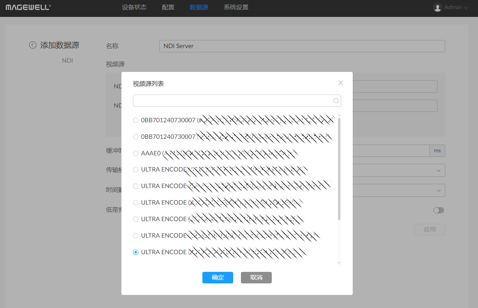Click the 添加数据源 heading text

pyautogui.click(x=60, y=45)
